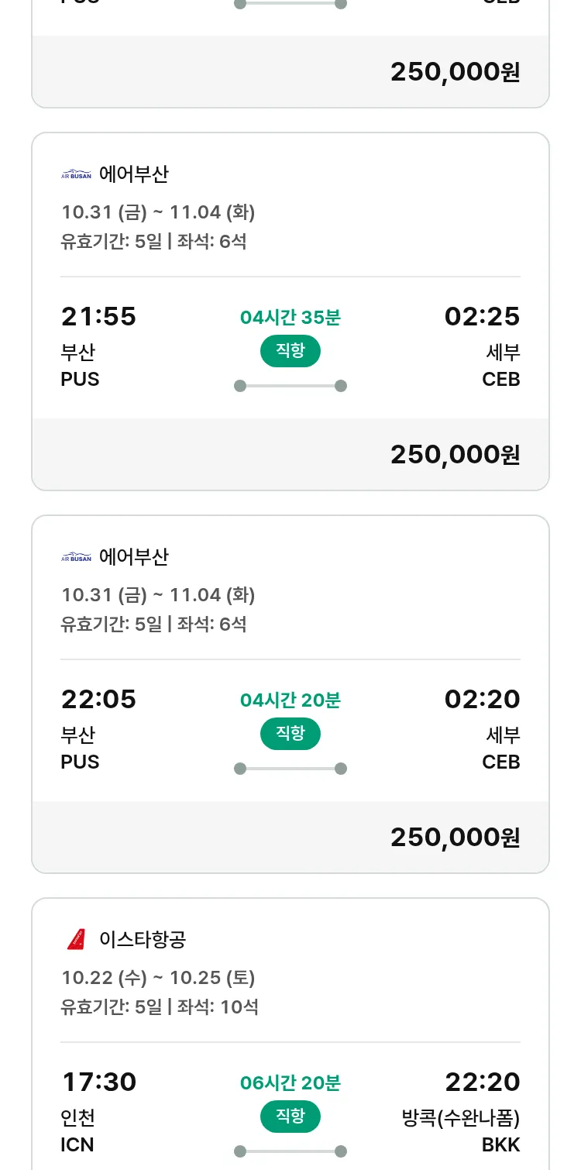
Task: Tap the 직항 badge on the 22:05 flight
Action: 290,734
